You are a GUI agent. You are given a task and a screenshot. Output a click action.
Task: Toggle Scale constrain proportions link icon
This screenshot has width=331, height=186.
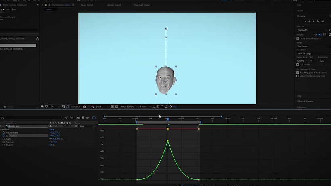point(50,139)
